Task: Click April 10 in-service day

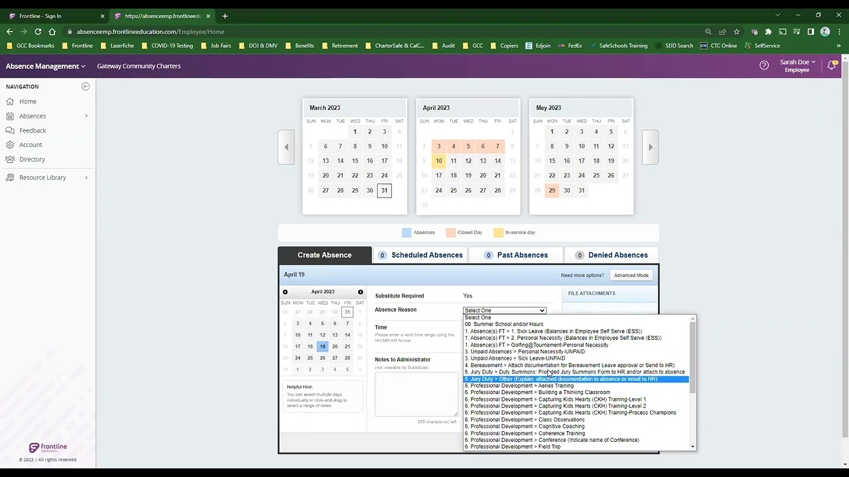Action: (438, 161)
